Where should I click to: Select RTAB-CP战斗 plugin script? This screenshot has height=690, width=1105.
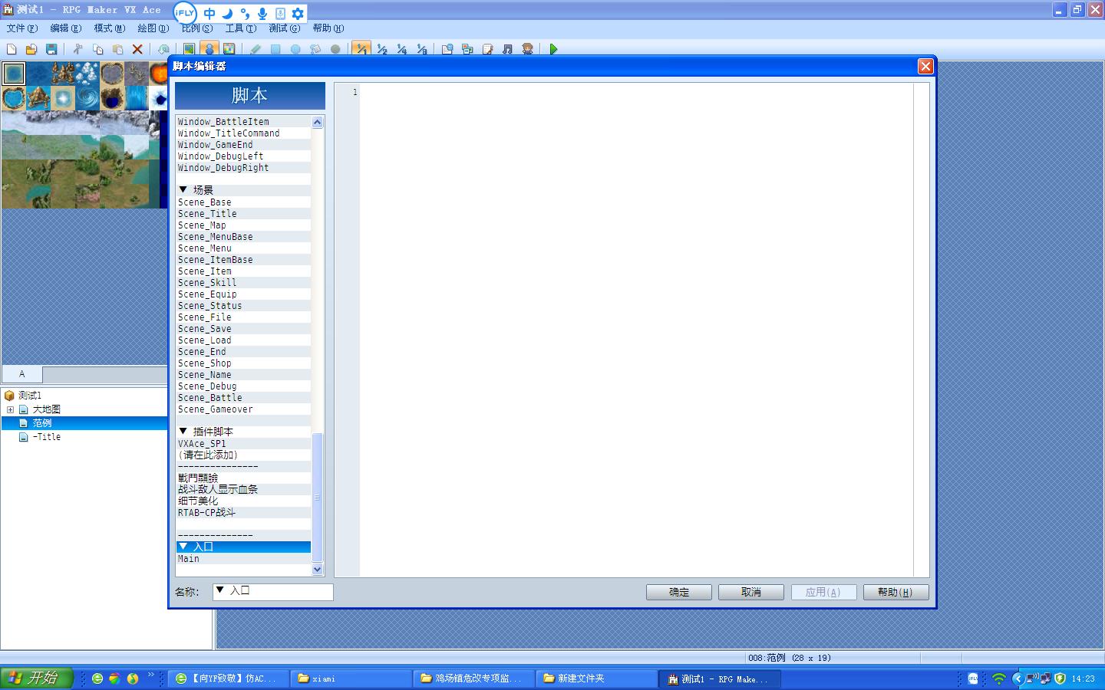tap(243, 513)
